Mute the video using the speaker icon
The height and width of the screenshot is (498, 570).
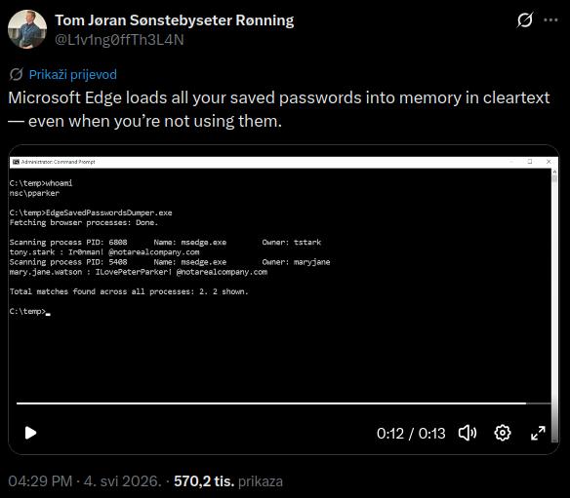tap(468, 433)
